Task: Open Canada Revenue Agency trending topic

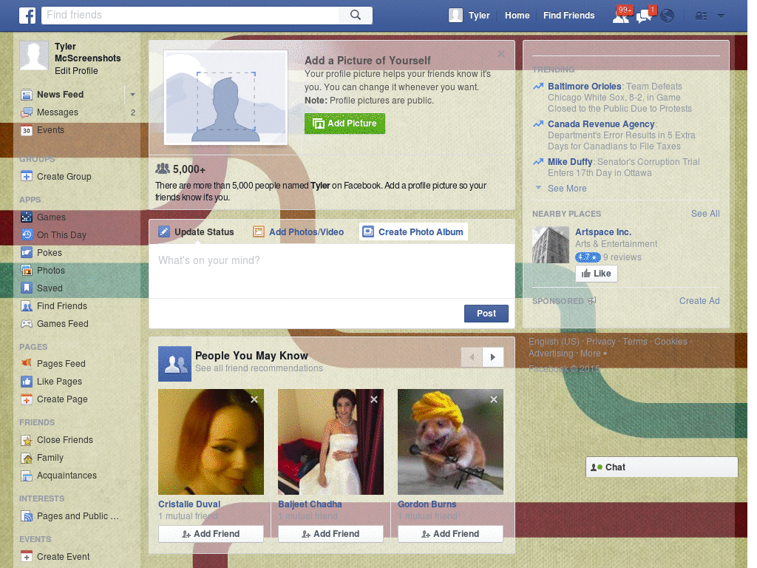Action: coord(601,124)
